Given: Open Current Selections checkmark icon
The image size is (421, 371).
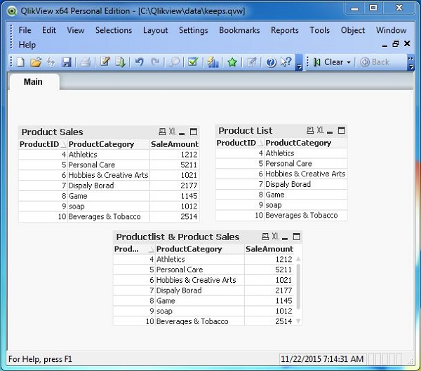Looking at the screenshot, I should (x=193, y=62).
